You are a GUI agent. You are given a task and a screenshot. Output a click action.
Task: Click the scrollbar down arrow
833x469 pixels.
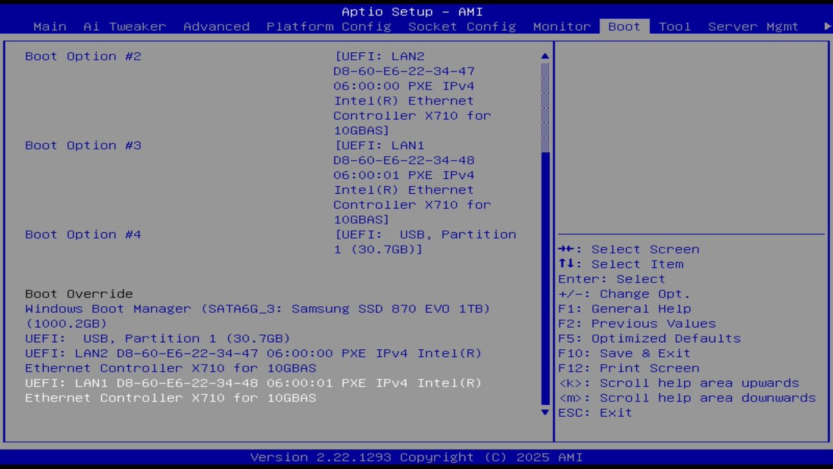(x=544, y=412)
